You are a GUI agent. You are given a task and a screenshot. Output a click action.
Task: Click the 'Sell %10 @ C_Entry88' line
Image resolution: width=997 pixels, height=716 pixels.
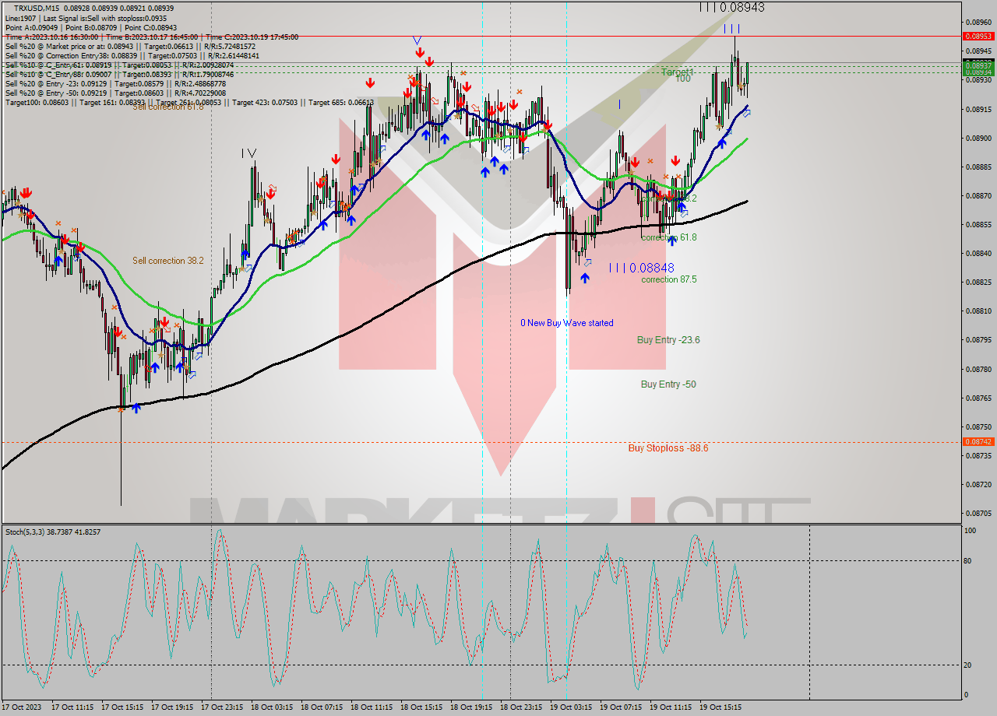(x=119, y=74)
